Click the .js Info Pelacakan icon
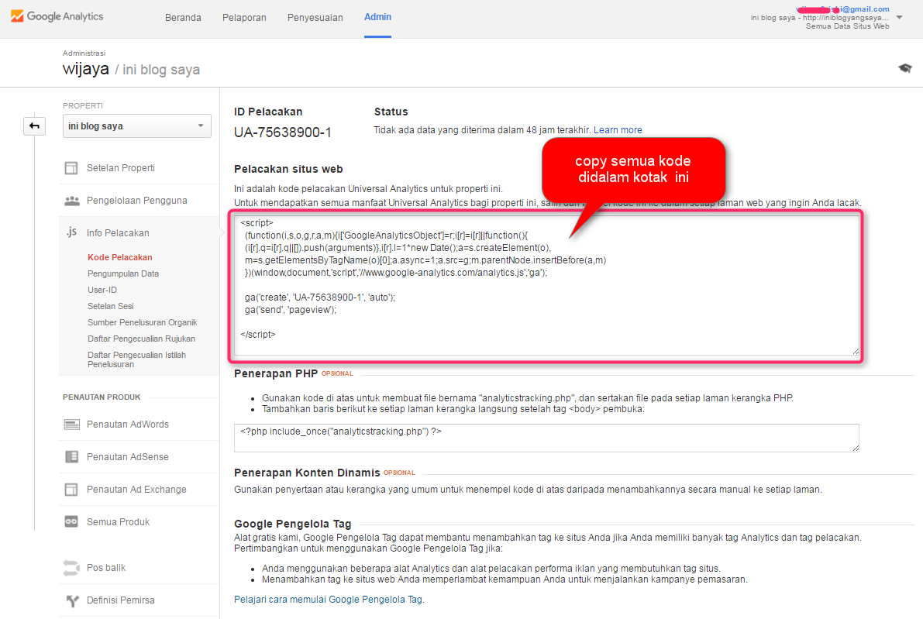The image size is (923, 619). tap(71, 232)
